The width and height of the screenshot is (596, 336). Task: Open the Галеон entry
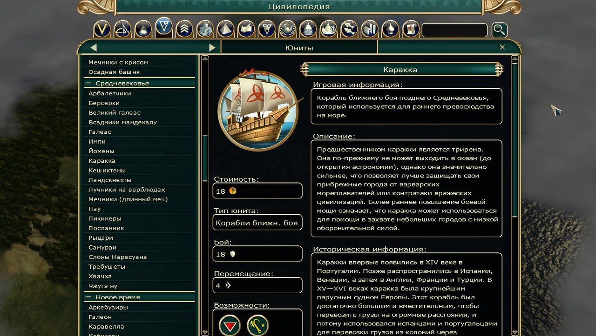pyautogui.click(x=139, y=317)
